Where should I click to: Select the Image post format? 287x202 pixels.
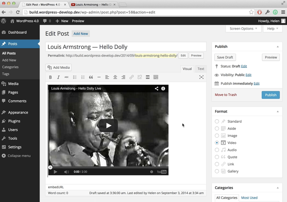click(217, 136)
